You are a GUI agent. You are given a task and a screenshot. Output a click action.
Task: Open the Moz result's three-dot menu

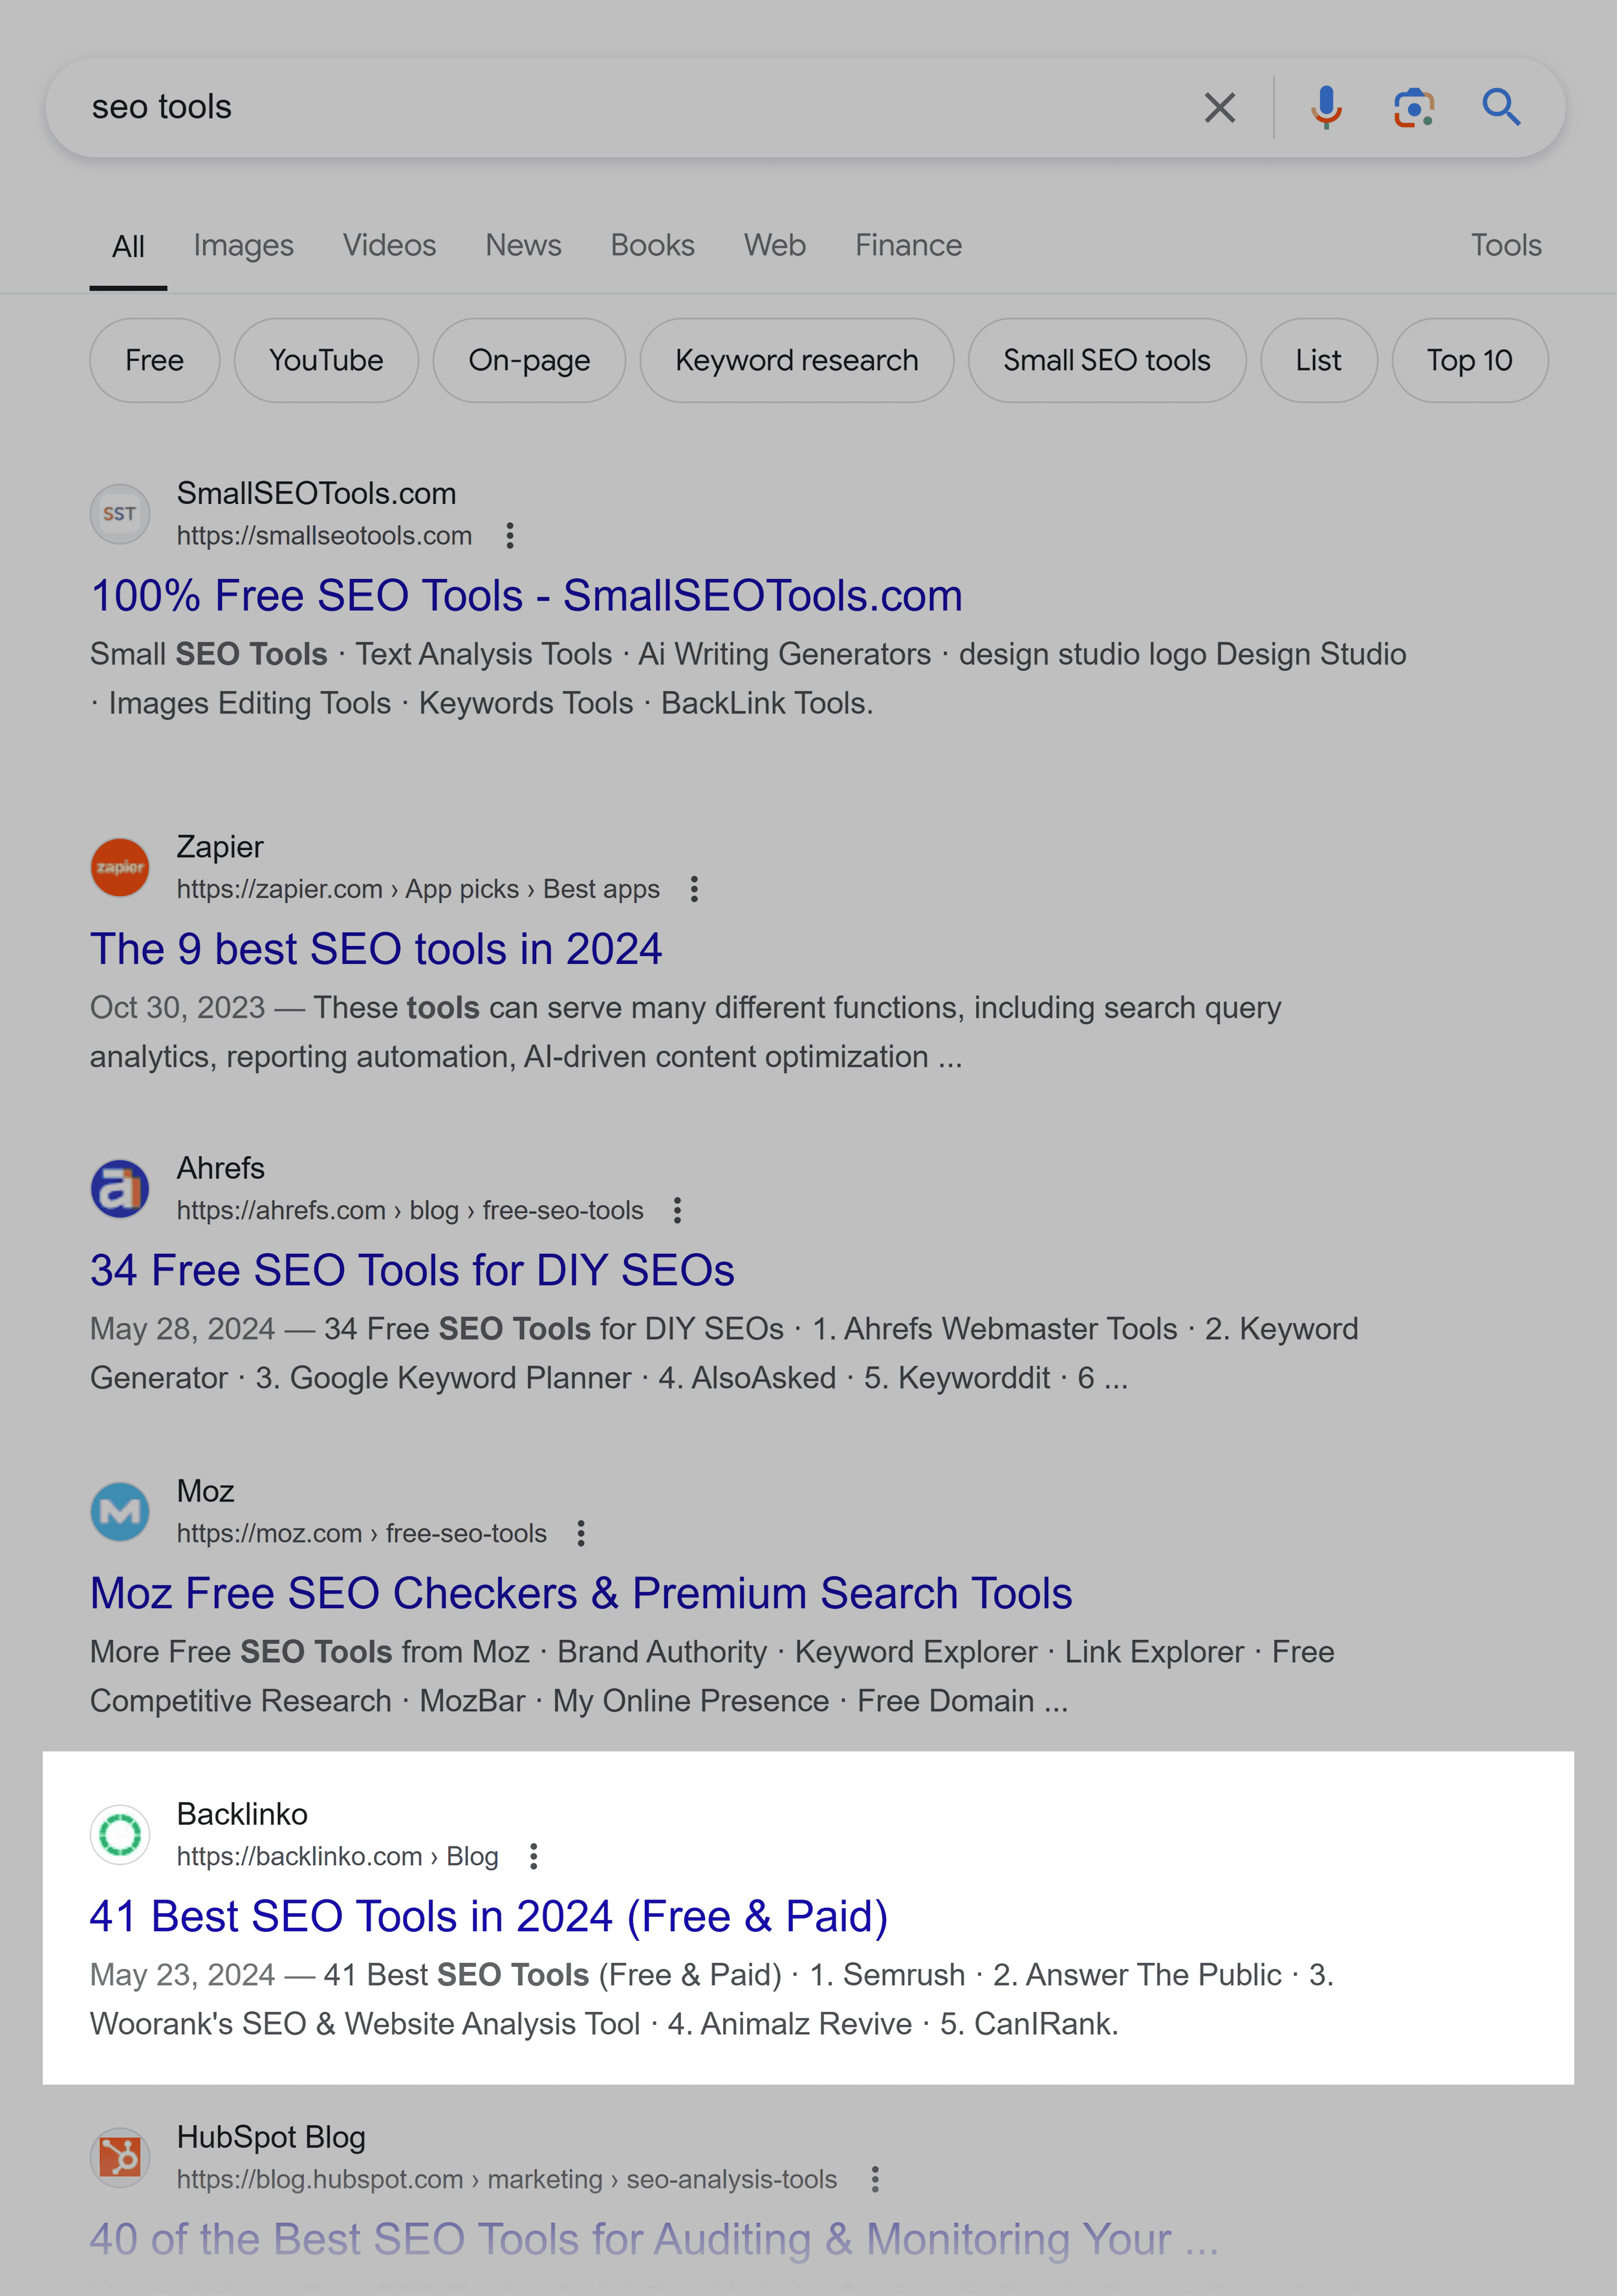581,1533
